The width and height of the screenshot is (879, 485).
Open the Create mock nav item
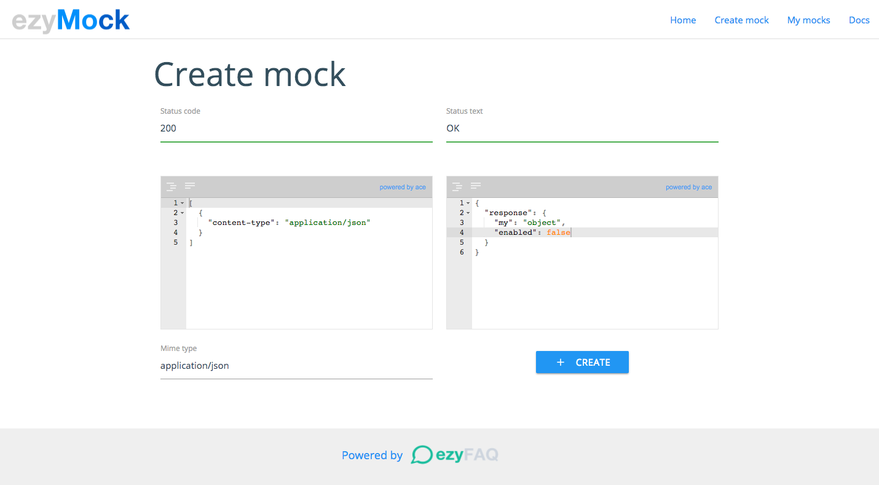741,20
